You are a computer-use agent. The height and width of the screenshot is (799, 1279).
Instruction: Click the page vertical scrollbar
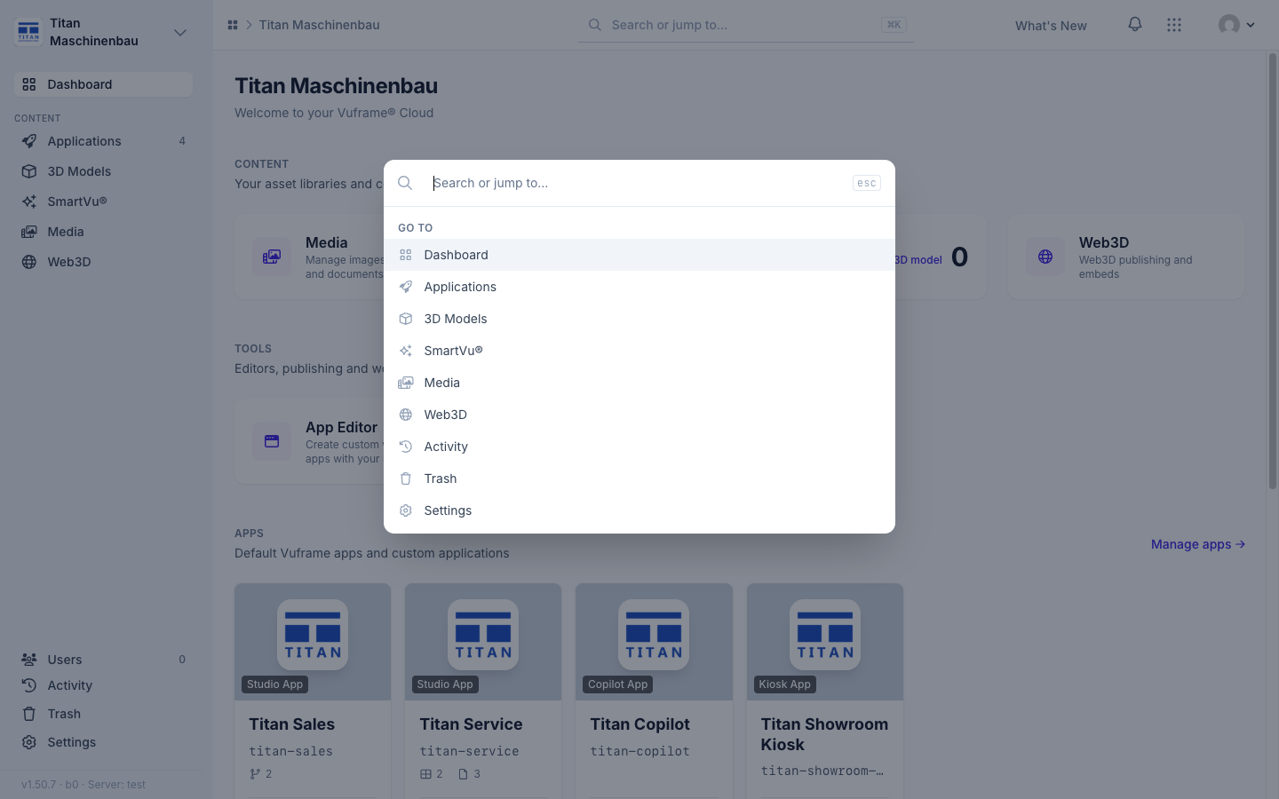[x=1273, y=271]
